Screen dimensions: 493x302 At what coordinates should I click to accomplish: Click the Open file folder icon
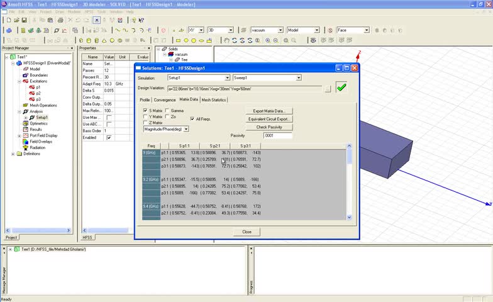[16, 20]
